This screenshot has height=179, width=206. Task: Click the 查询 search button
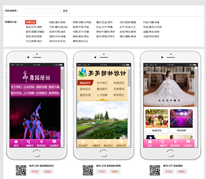tap(65, 11)
